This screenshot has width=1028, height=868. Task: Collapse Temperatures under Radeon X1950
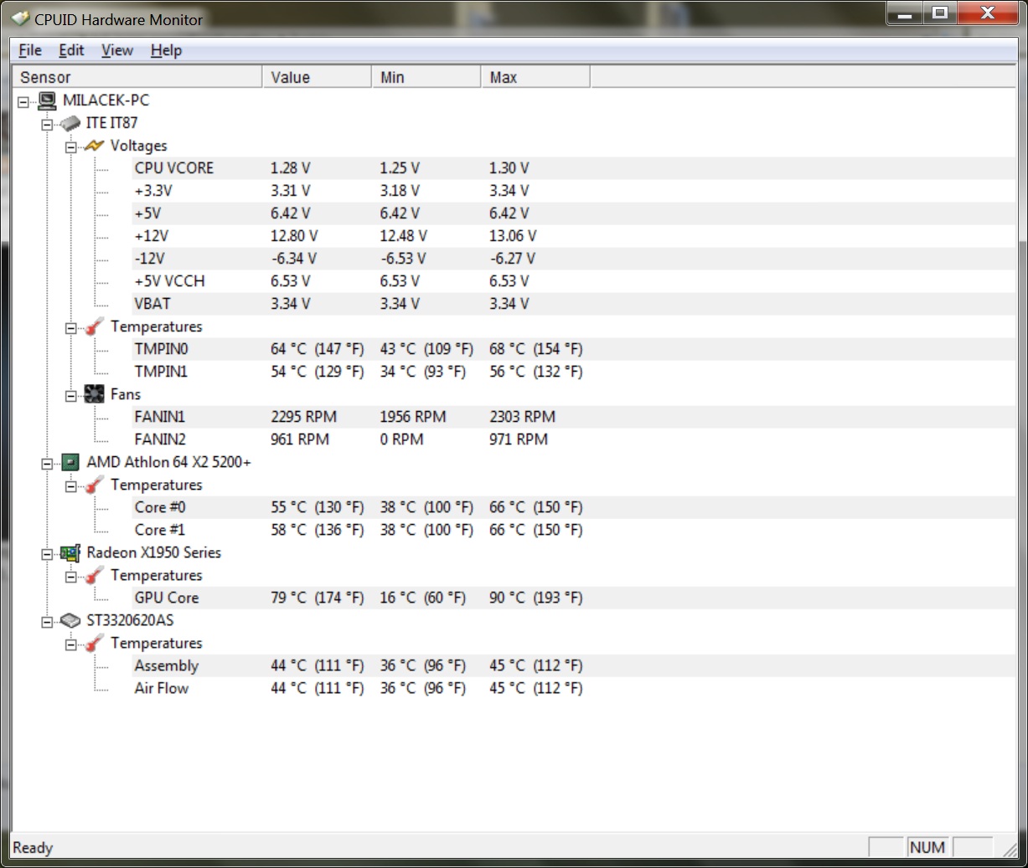click(70, 576)
